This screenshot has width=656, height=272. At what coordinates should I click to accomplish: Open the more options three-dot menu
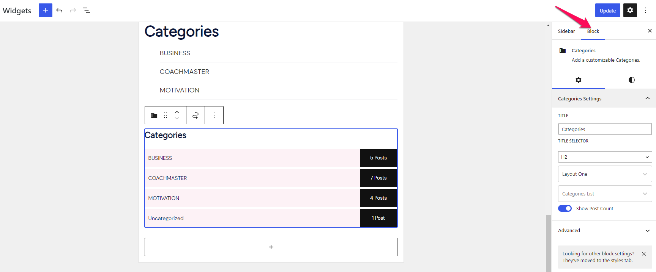pyautogui.click(x=645, y=10)
